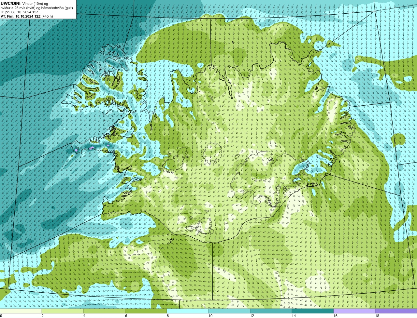Click the valid time 'VT: Fim. 10.10.2024 12Z'

point(21,16)
